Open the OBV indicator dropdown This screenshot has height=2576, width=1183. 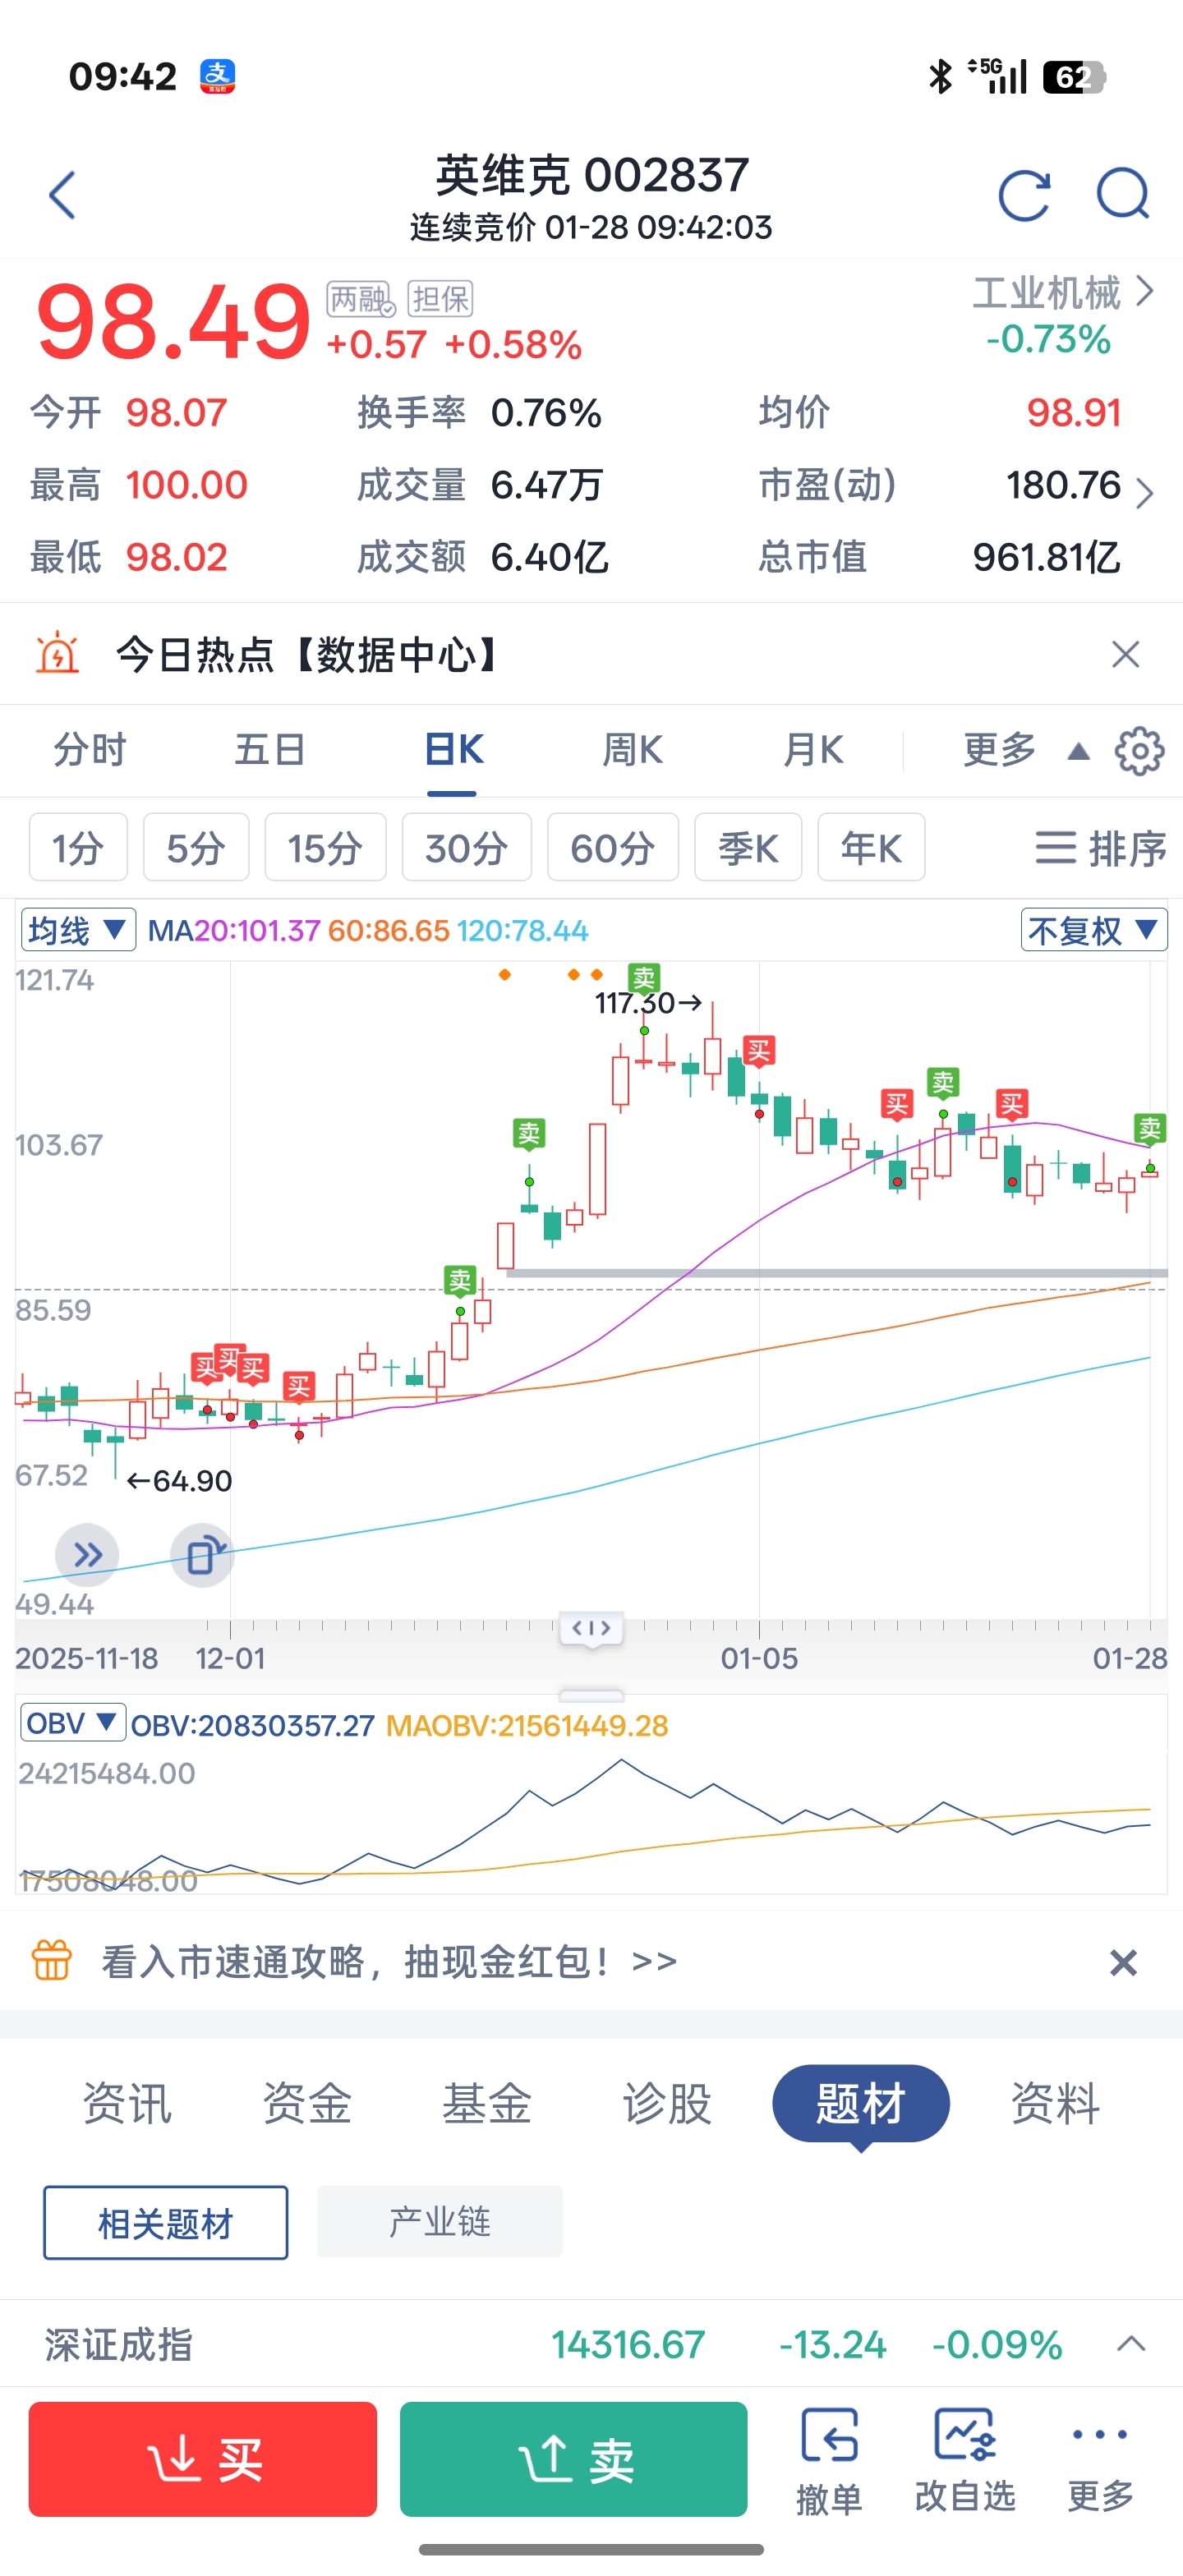click(x=72, y=1723)
